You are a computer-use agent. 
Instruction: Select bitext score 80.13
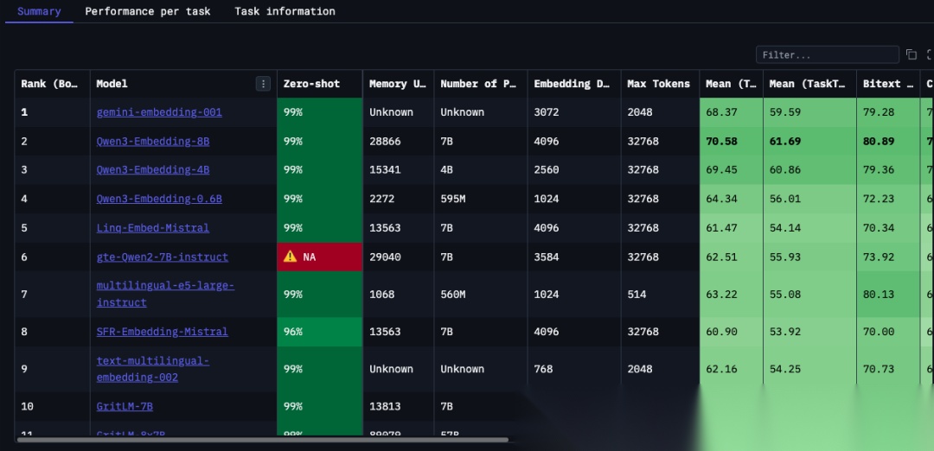tap(879, 294)
